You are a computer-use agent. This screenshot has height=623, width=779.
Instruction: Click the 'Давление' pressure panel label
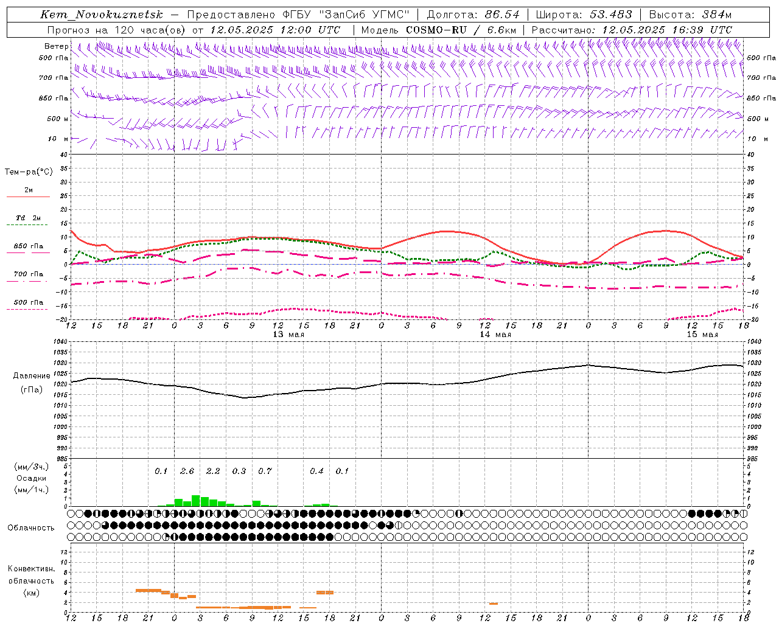pos(32,376)
